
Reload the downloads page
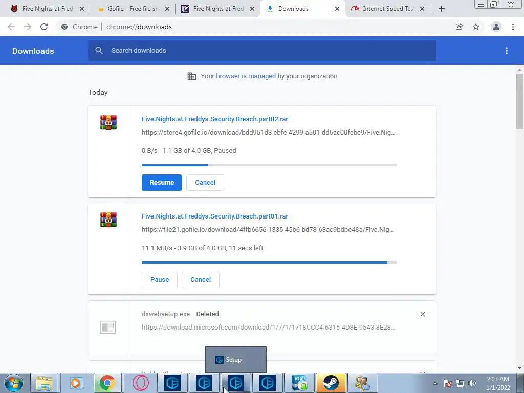[x=44, y=27]
